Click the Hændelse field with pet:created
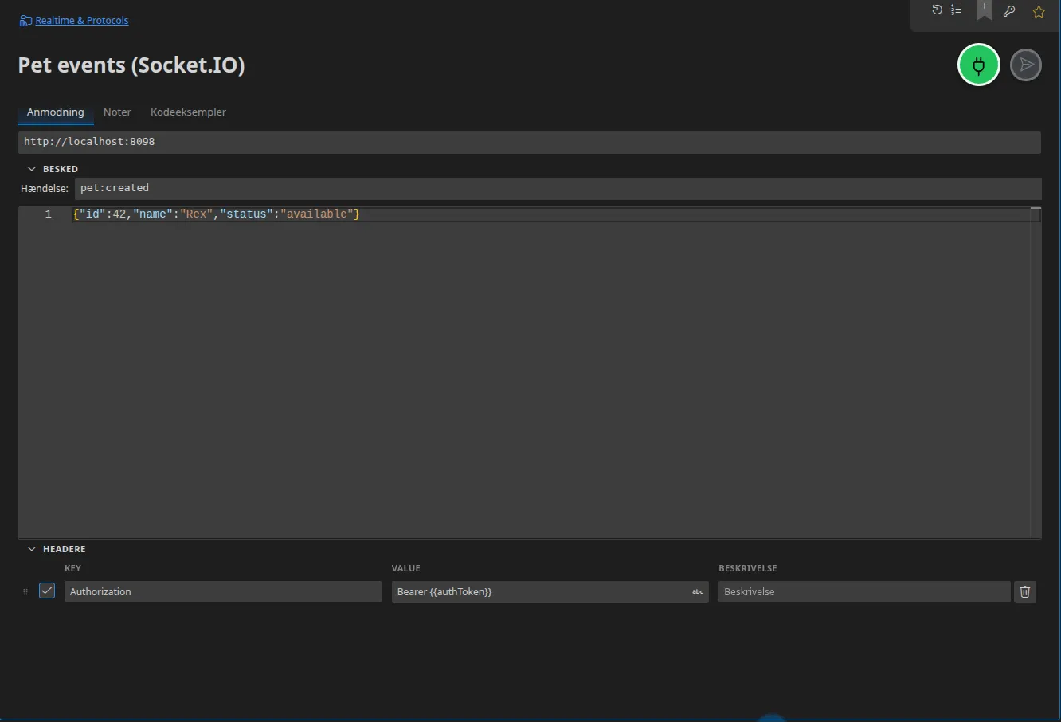The width and height of the screenshot is (1061, 722). tap(558, 188)
